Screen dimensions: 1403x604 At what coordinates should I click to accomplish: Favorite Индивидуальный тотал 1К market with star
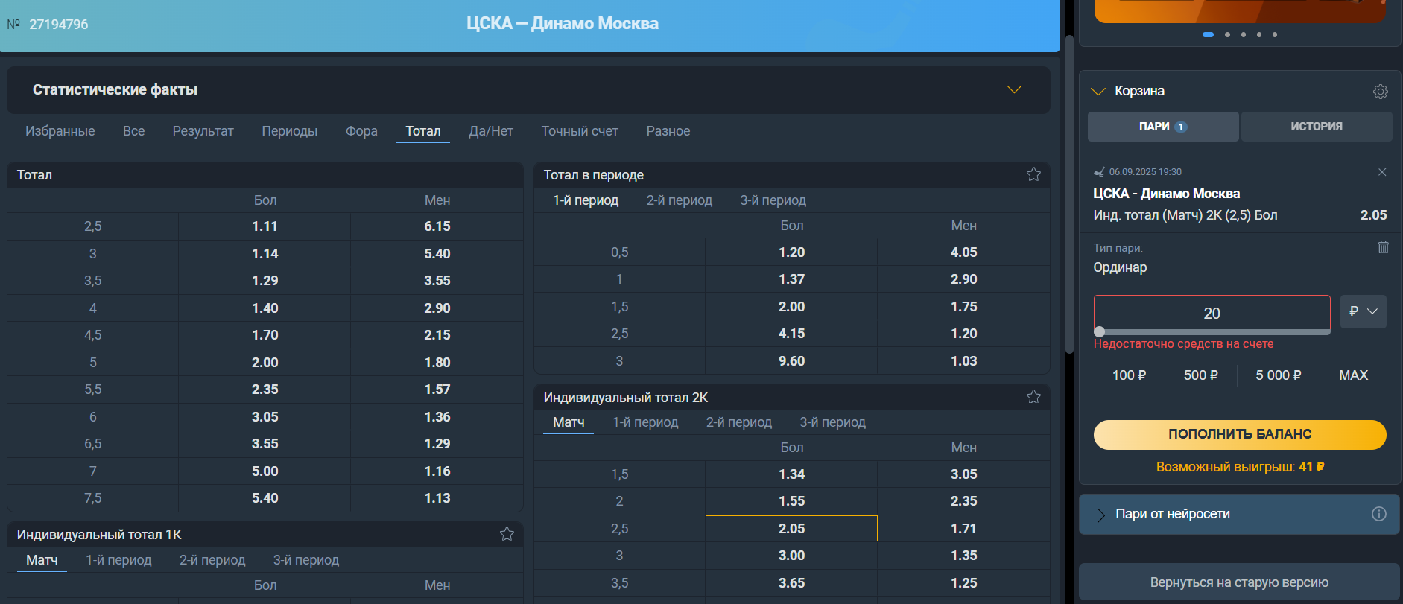(x=507, y=534)
